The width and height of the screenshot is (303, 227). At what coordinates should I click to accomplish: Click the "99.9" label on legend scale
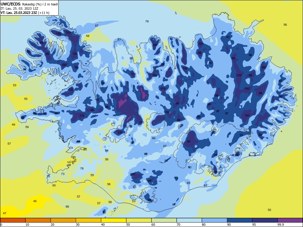[x=281, y=225]
